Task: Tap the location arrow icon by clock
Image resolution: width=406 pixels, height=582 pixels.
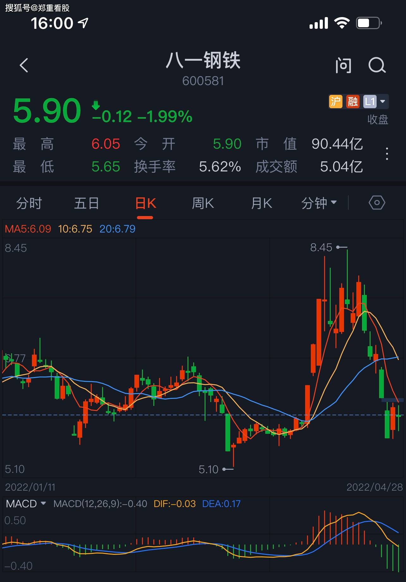Action: pos(83,23)
